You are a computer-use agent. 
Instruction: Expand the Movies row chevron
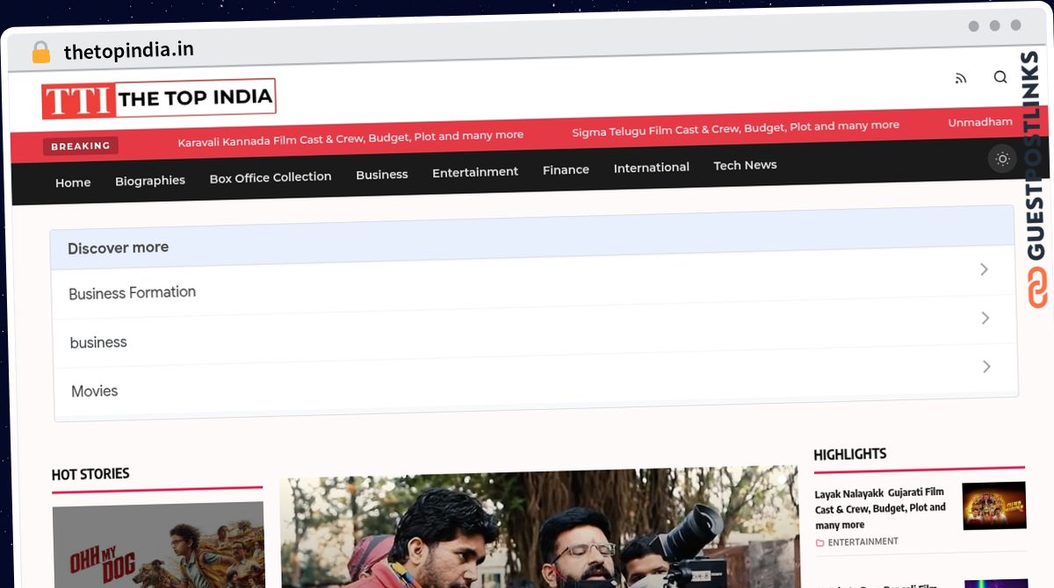point(986,366)
